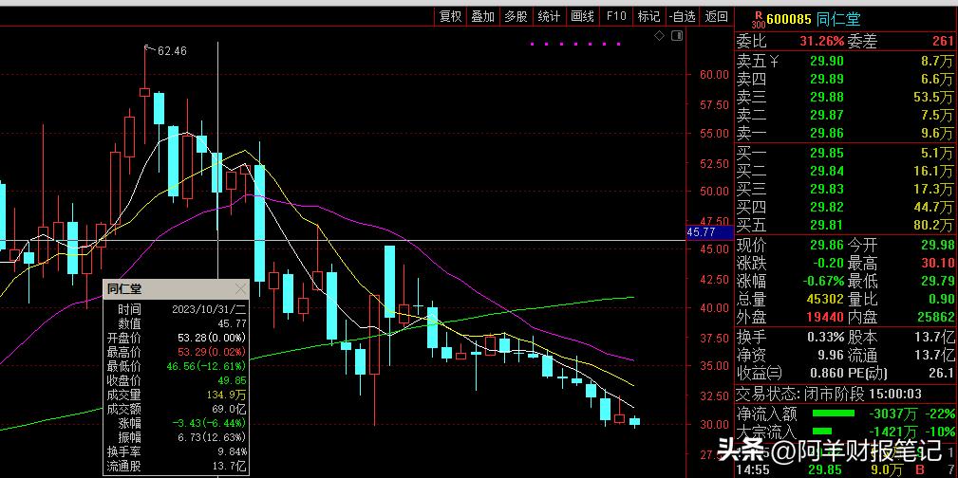Click the 外盘 value 19440
Image resolution: width=958 pixels, height=478 pixels.
pyautogui.click(x=824, y=318)
